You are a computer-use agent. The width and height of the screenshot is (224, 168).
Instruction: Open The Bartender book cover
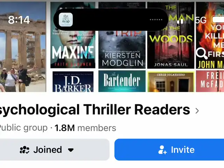tap(122, 81)
